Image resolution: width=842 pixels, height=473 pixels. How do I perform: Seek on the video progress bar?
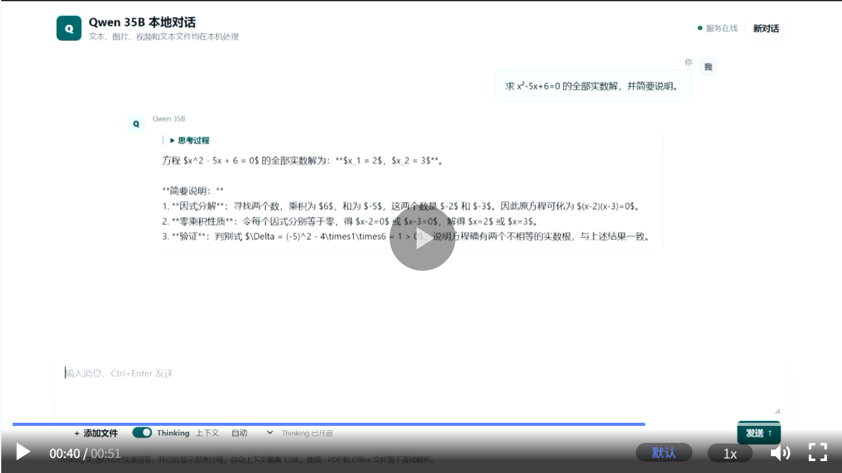coord(421,424)
